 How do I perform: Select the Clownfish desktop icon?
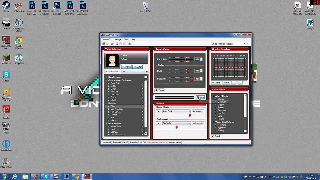[x=19, y=7]
